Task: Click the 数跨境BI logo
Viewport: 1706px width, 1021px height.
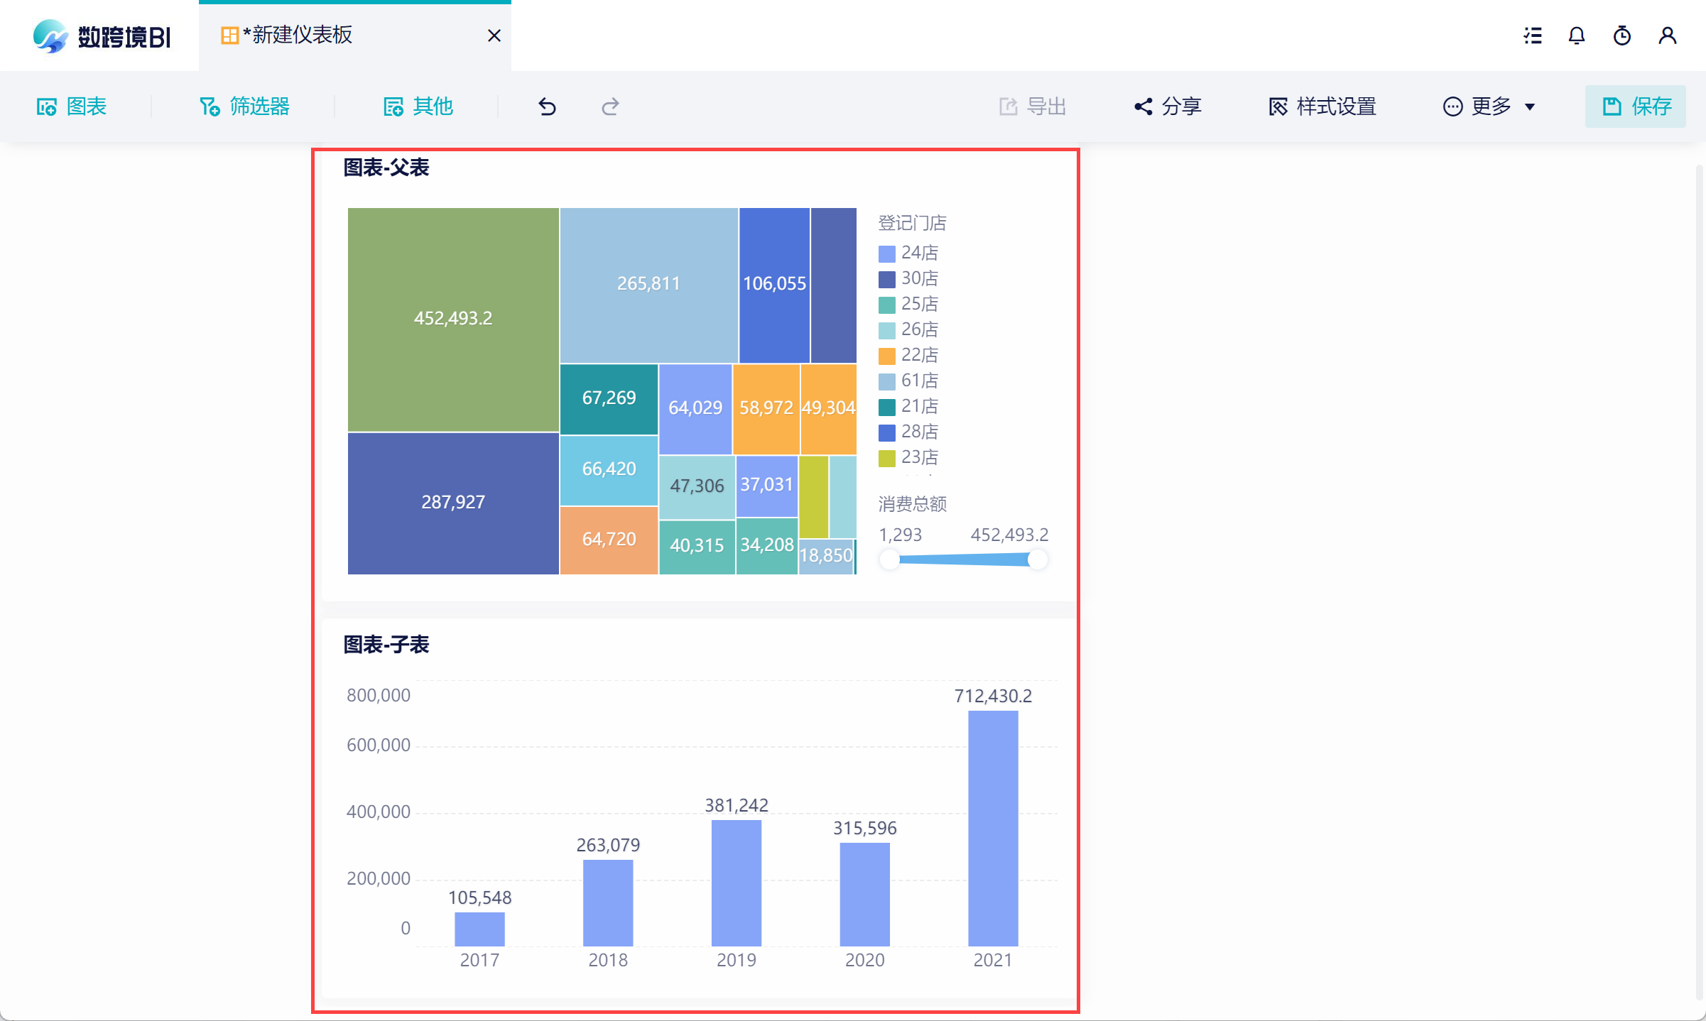Action: 102,36
